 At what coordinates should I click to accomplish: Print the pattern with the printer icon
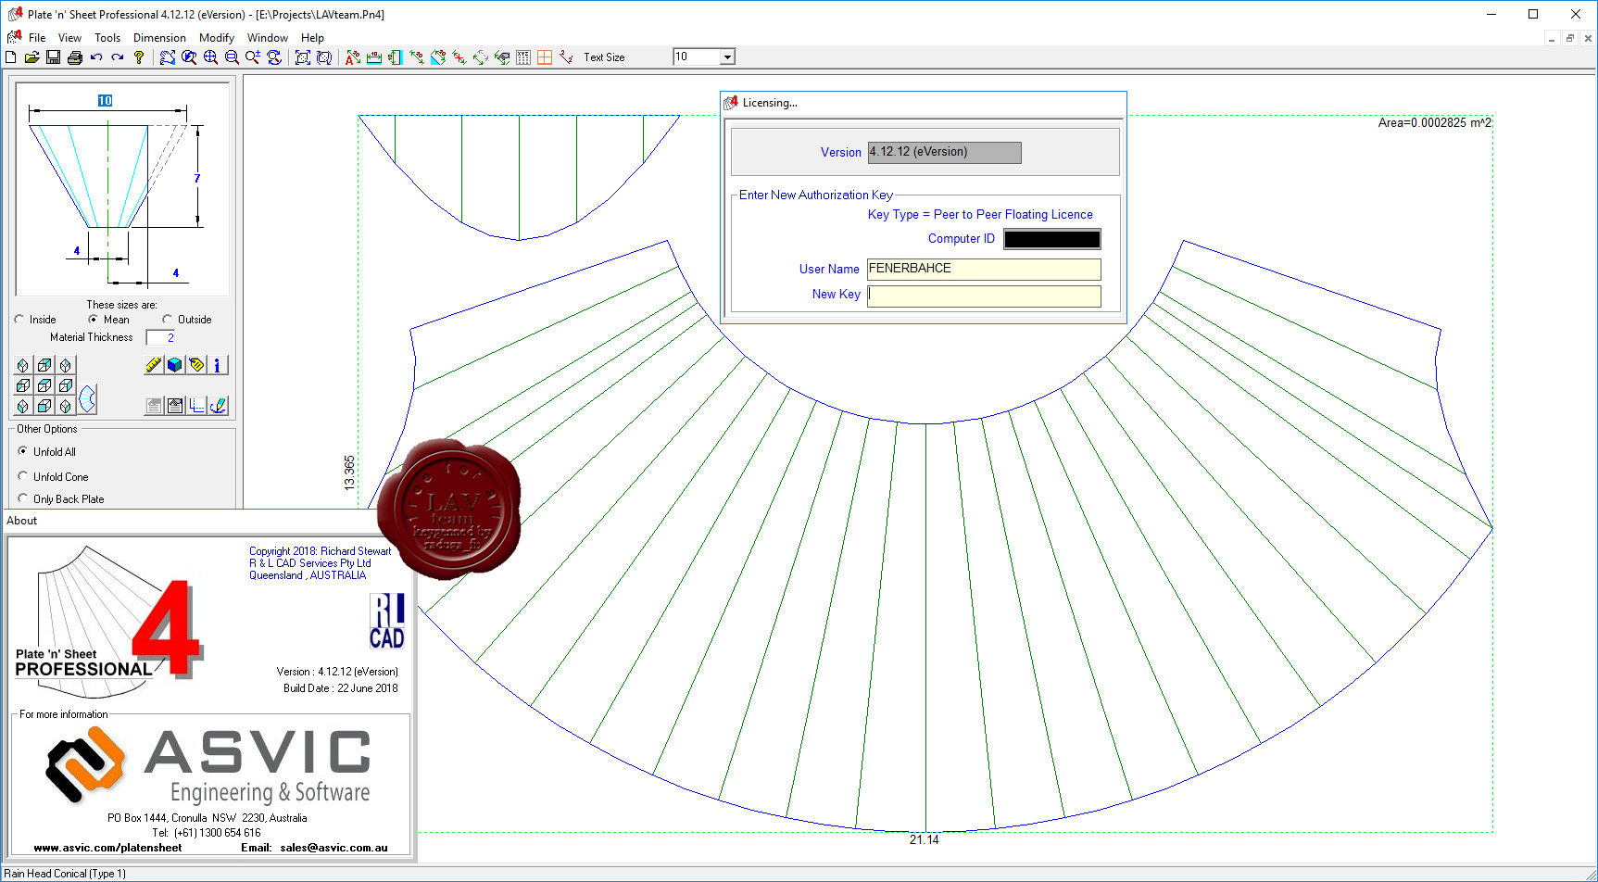[74, 57]
